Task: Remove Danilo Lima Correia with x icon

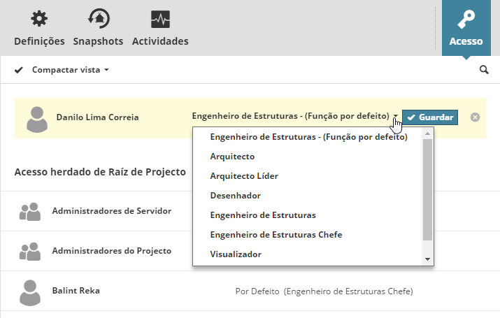Action: (x=476, y=117)
